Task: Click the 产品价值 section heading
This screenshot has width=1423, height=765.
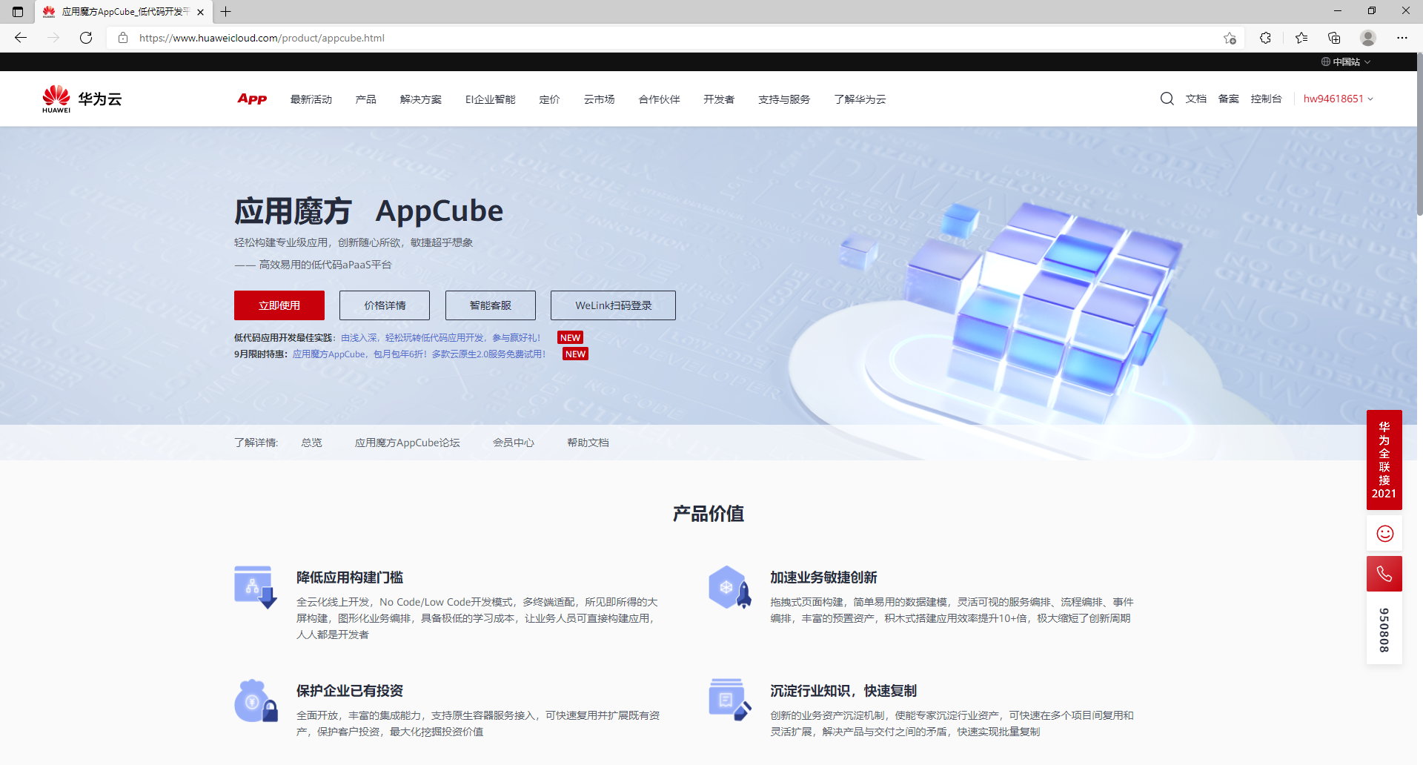Action: [x=709, y=514]
